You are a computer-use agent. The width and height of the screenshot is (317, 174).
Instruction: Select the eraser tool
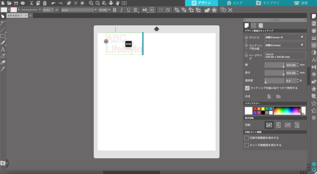pyautogui.click(x=3, y=62)
